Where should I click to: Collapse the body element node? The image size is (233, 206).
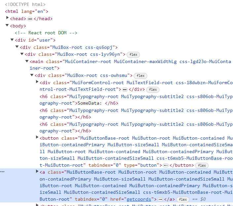coord(7,25)
